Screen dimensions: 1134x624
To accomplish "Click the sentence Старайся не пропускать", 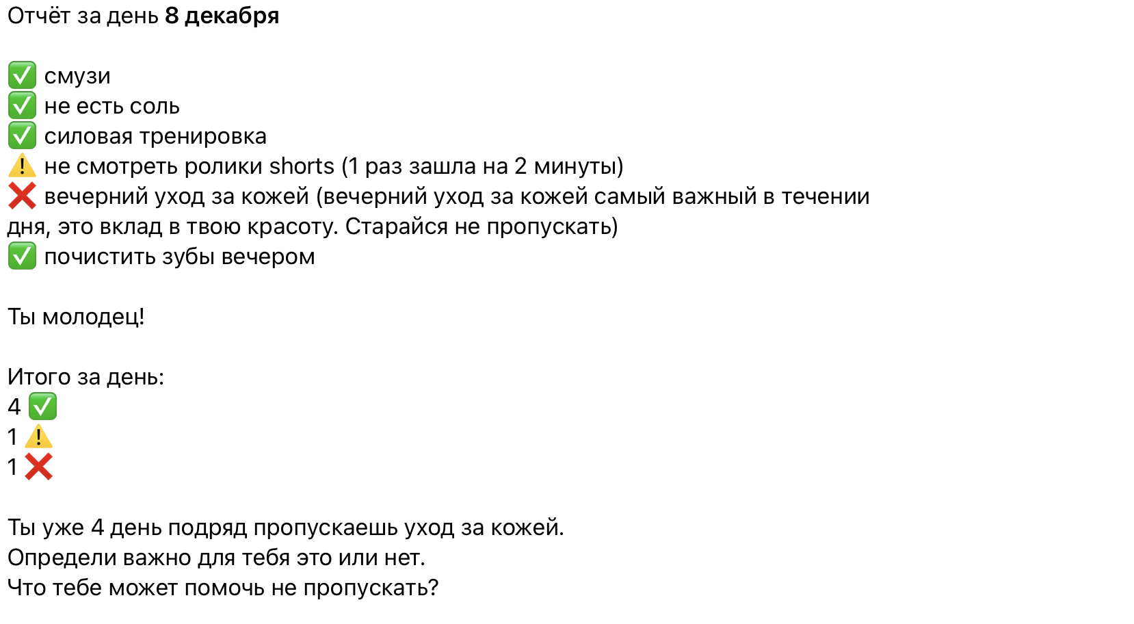I will [x=481, y=226].
